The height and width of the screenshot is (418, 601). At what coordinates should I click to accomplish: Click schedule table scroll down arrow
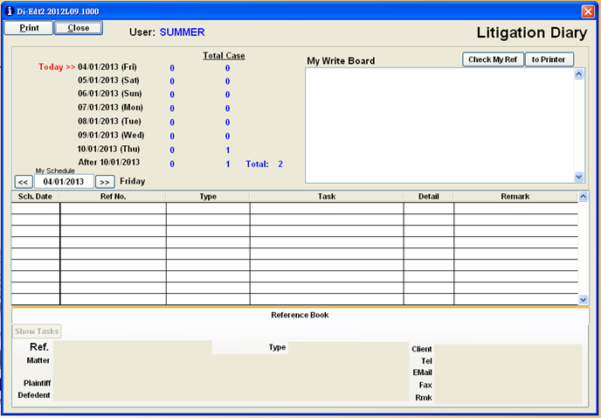(583, 299)
